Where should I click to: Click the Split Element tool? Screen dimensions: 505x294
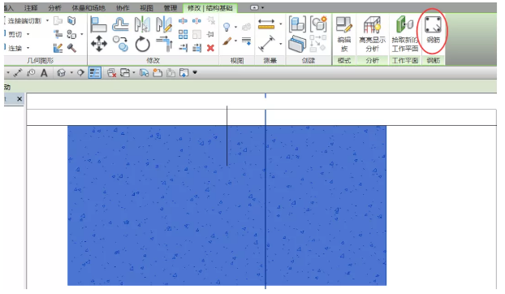183,21
